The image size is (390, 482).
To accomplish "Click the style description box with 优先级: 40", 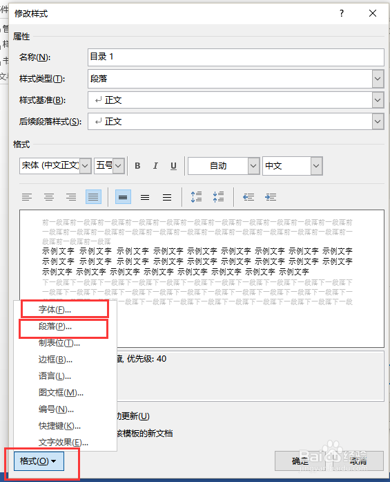I will click(x=251, y=376).
